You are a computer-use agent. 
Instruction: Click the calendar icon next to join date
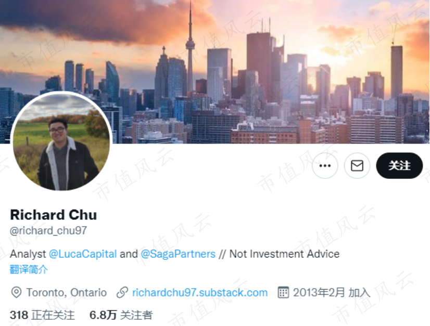tap(283, 292)
